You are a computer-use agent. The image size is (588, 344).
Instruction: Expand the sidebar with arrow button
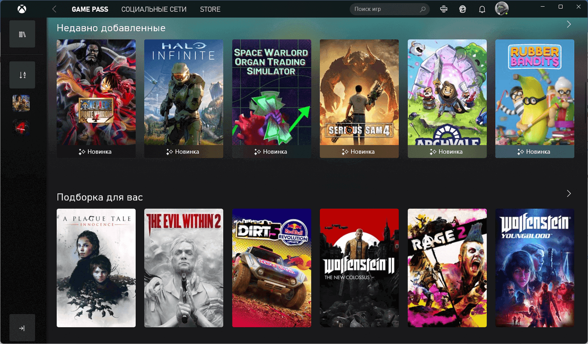click(22, 328)
